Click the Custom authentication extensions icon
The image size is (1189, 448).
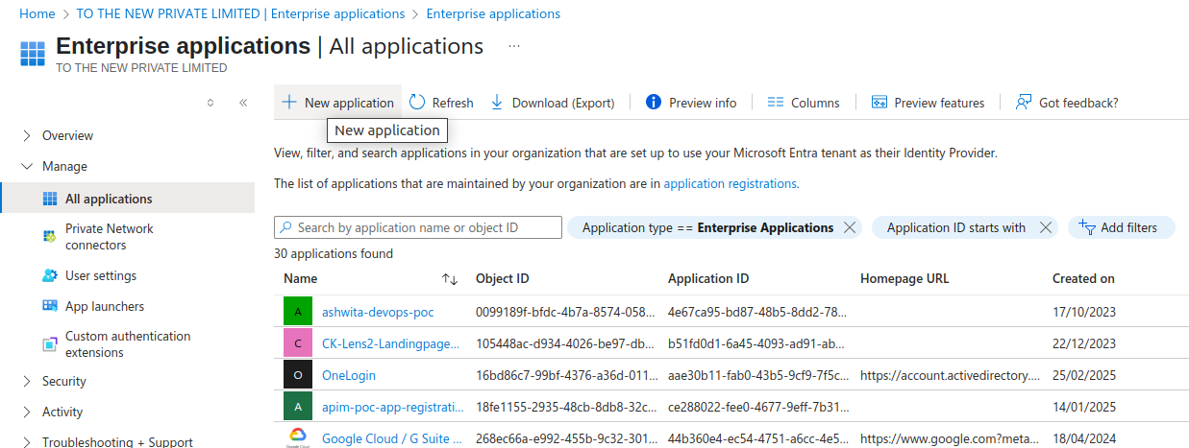click(50, 343)
